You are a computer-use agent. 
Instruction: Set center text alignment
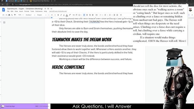[x=87, y=15]
